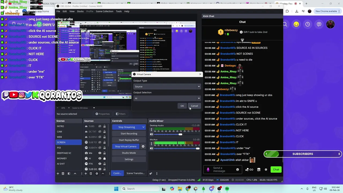This screenshot has width=343, height=193.
Task: Open the View menu in OBS
Action: pos(72,11)
